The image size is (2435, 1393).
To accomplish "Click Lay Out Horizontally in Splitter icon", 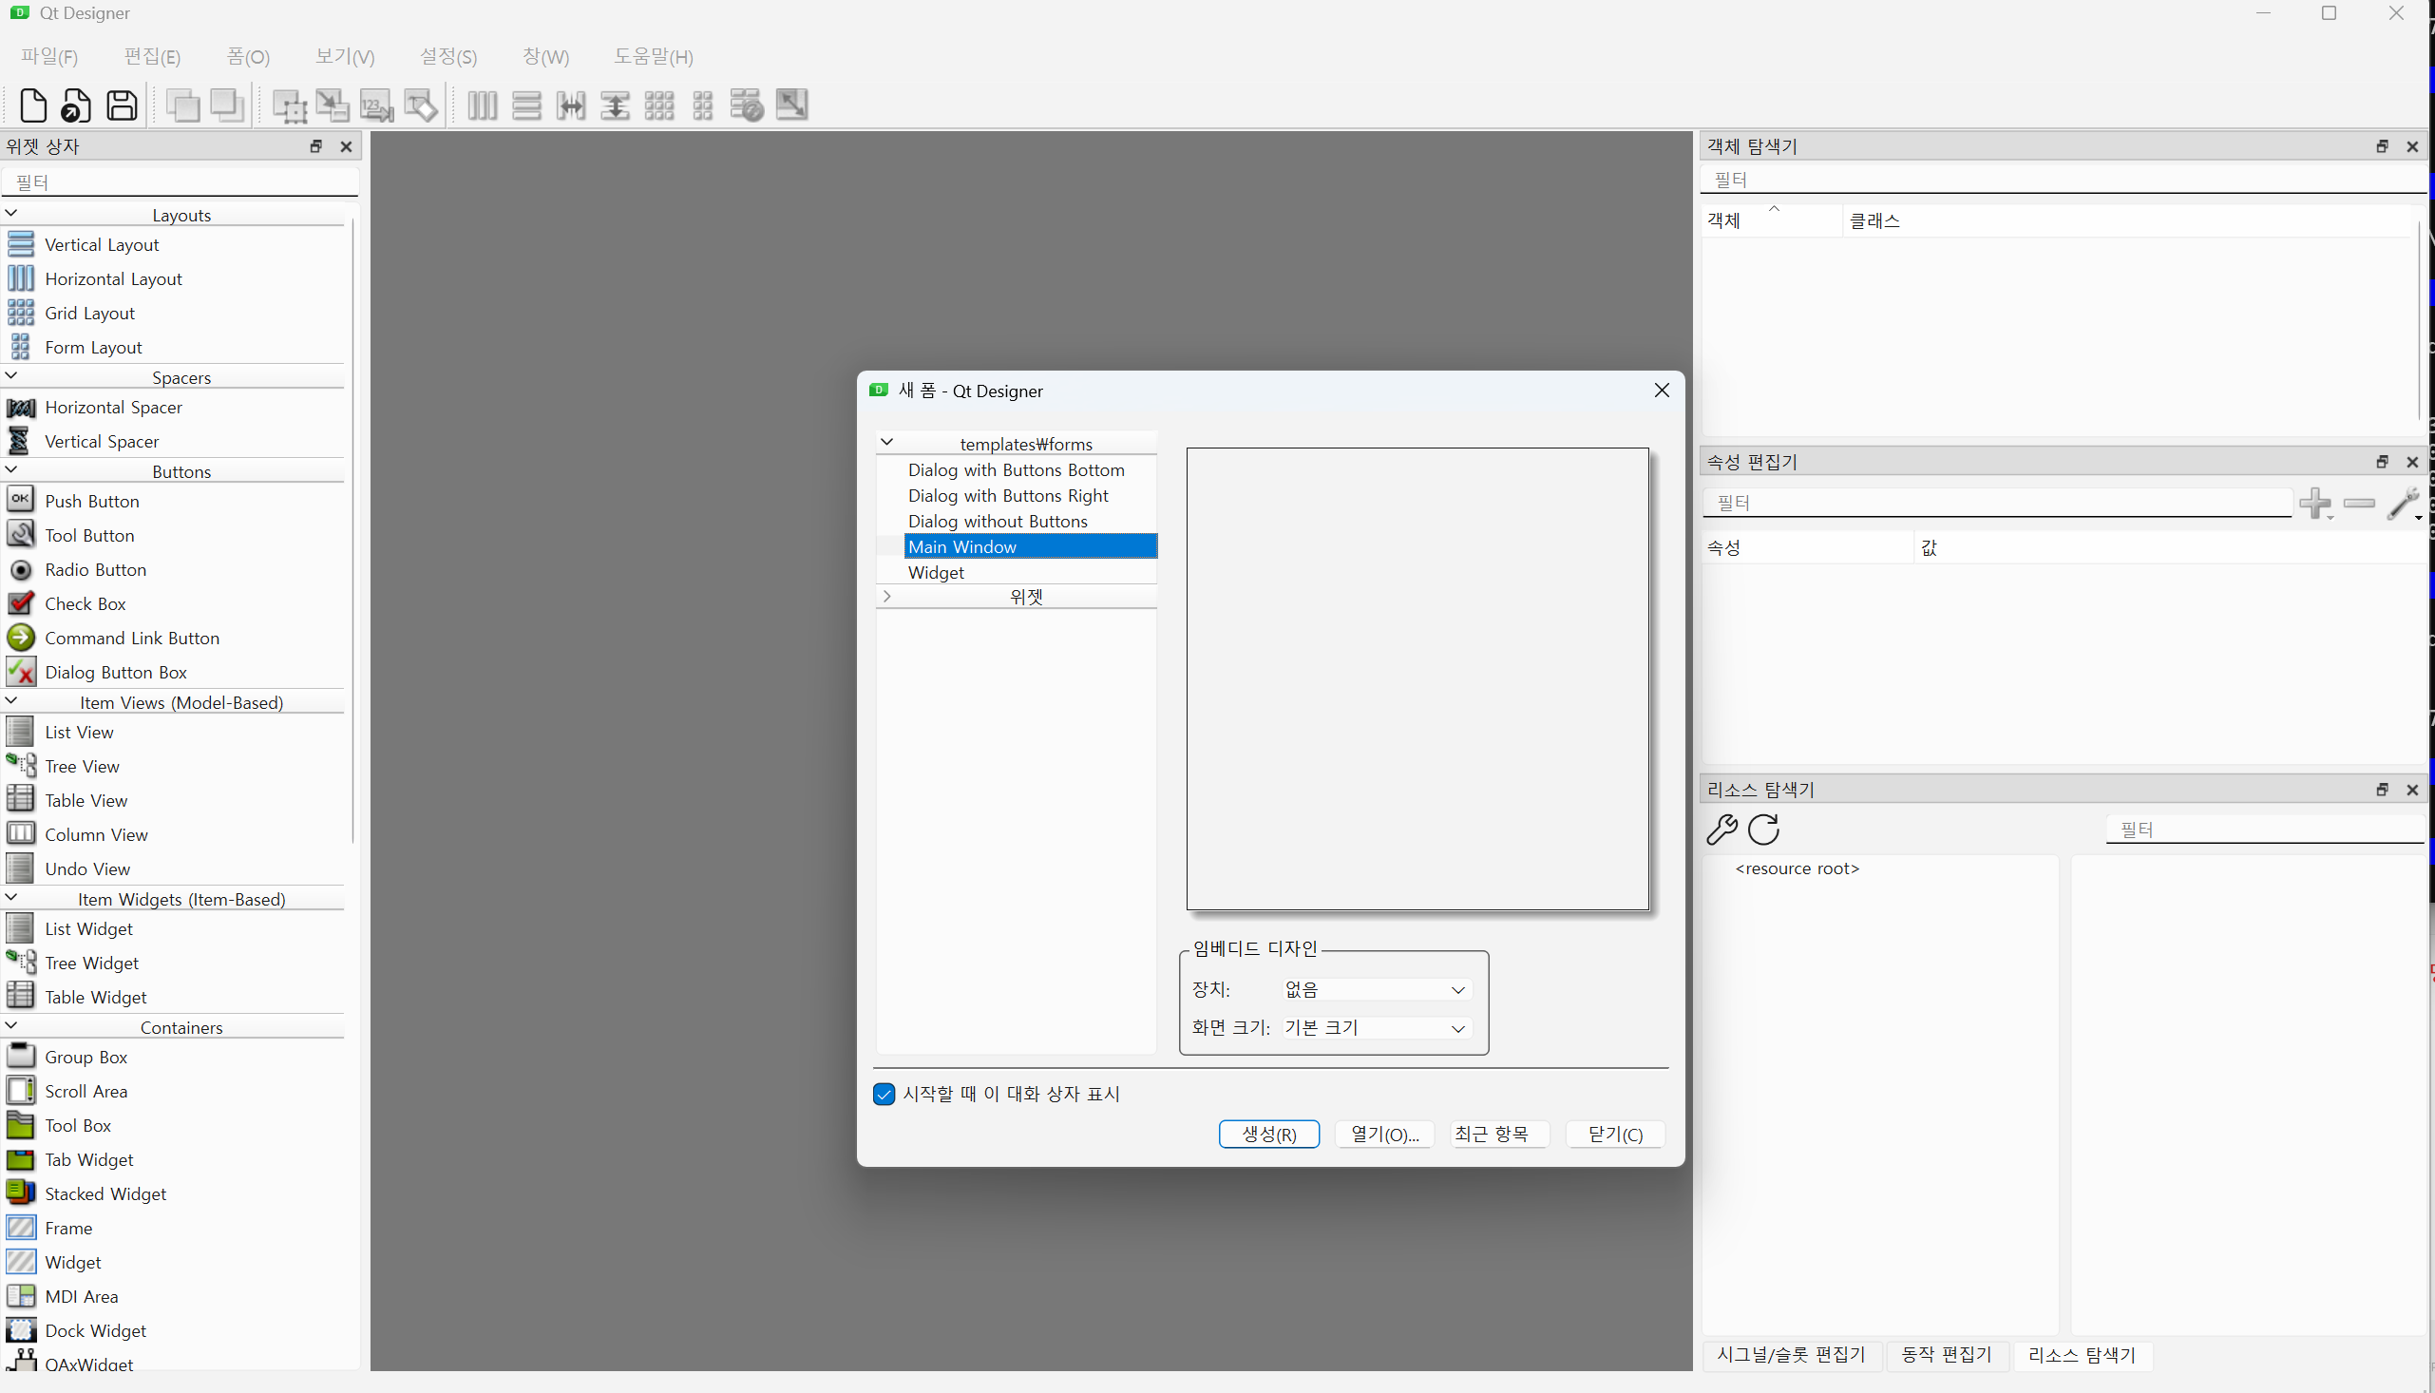I will pyautogui.click(x=571, y=105).
